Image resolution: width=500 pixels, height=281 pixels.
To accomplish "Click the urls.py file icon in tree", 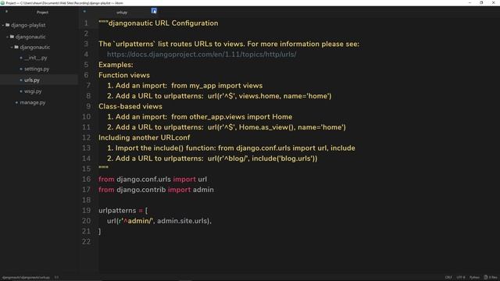I will (x=21, y=80).
